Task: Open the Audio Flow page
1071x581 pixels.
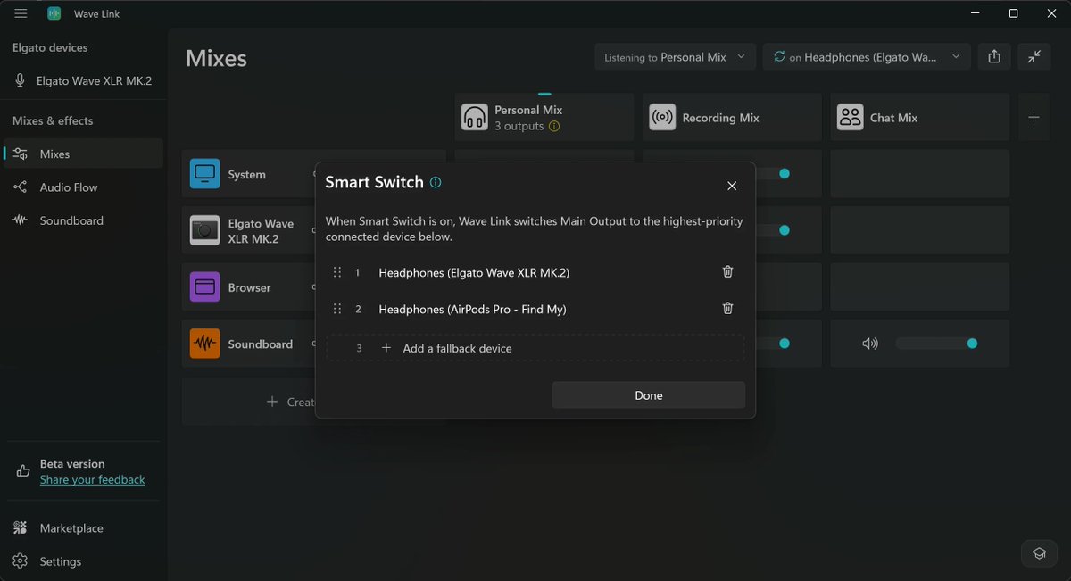Action: [x=83, y=187]
